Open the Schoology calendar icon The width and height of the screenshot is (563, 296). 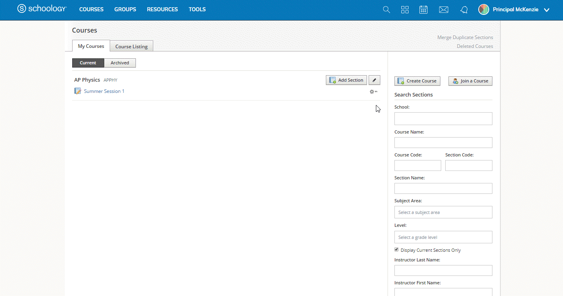423,9
